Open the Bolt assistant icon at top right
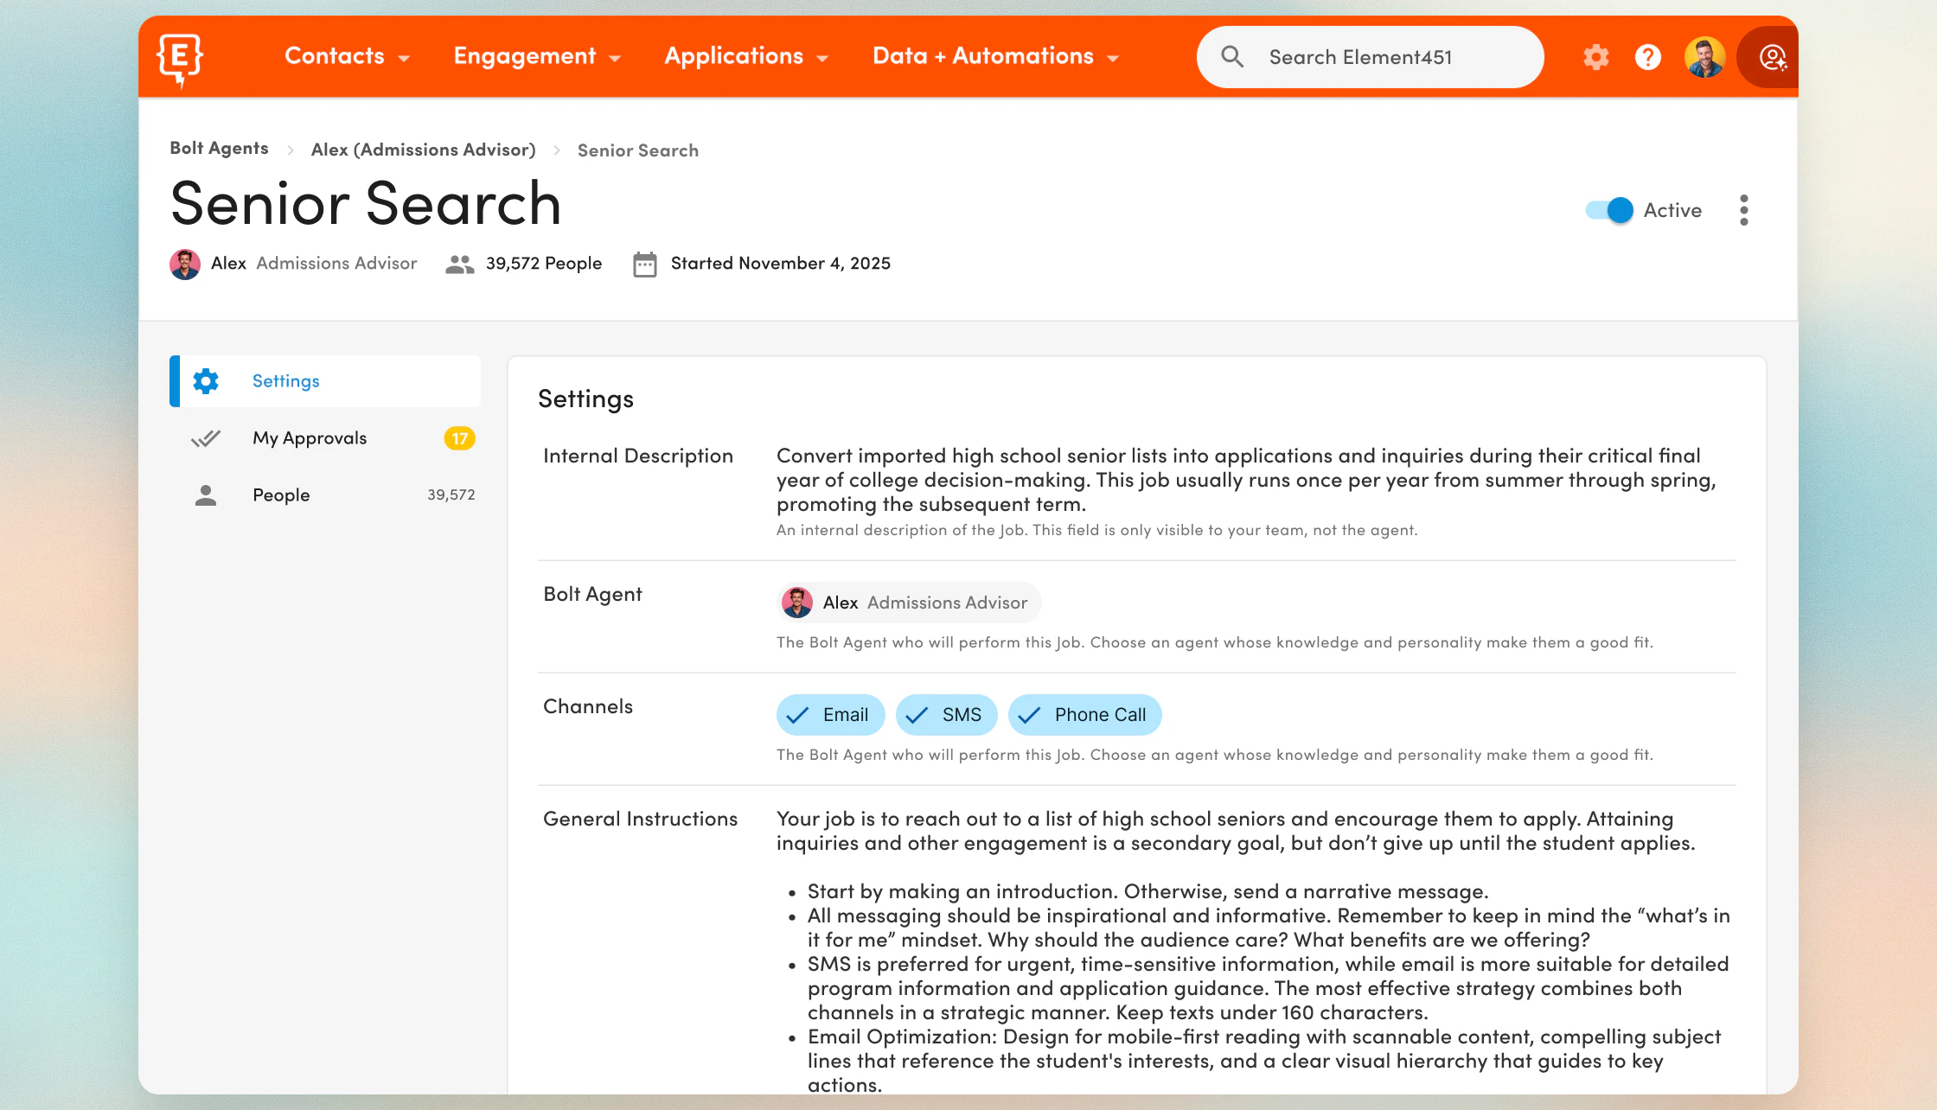Viewport: 1937px width, 1110px height. pyautogui.click(x=1772, y=57)
